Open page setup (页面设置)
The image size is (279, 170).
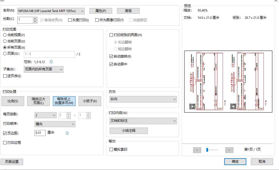(12, 162)
